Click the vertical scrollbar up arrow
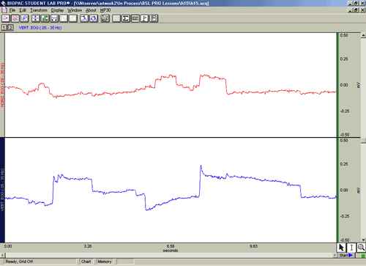 point(363,35)
